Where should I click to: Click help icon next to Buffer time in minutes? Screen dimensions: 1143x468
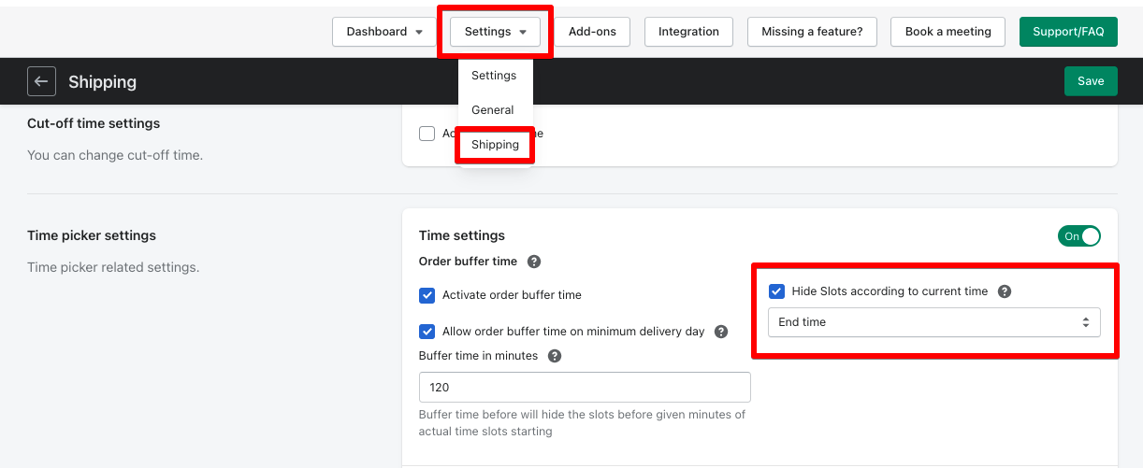tap(555, 356)
